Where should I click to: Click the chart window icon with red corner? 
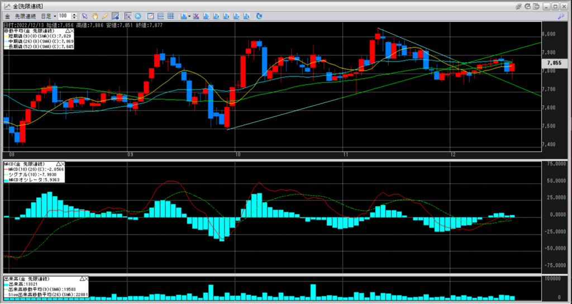coord(150,16)
